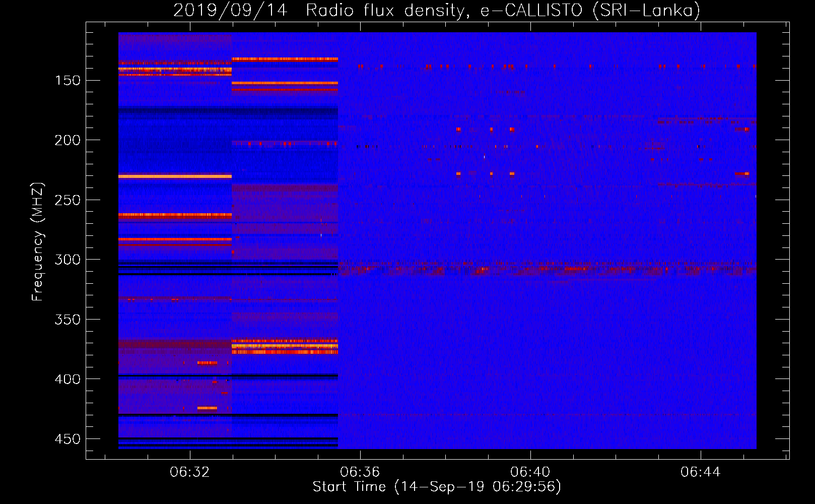Click the 'Frequency (MHZ)' axis label

coord(38,242)
